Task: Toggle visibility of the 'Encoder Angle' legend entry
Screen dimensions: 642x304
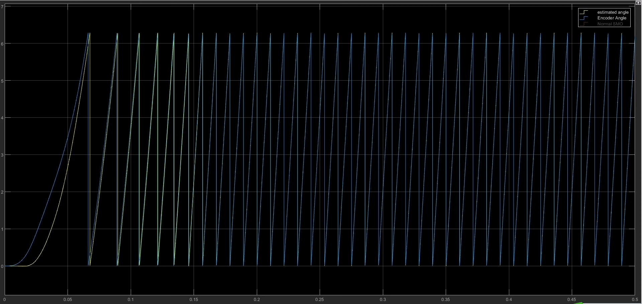Action: pyautogui.click(x=612, y=18)
